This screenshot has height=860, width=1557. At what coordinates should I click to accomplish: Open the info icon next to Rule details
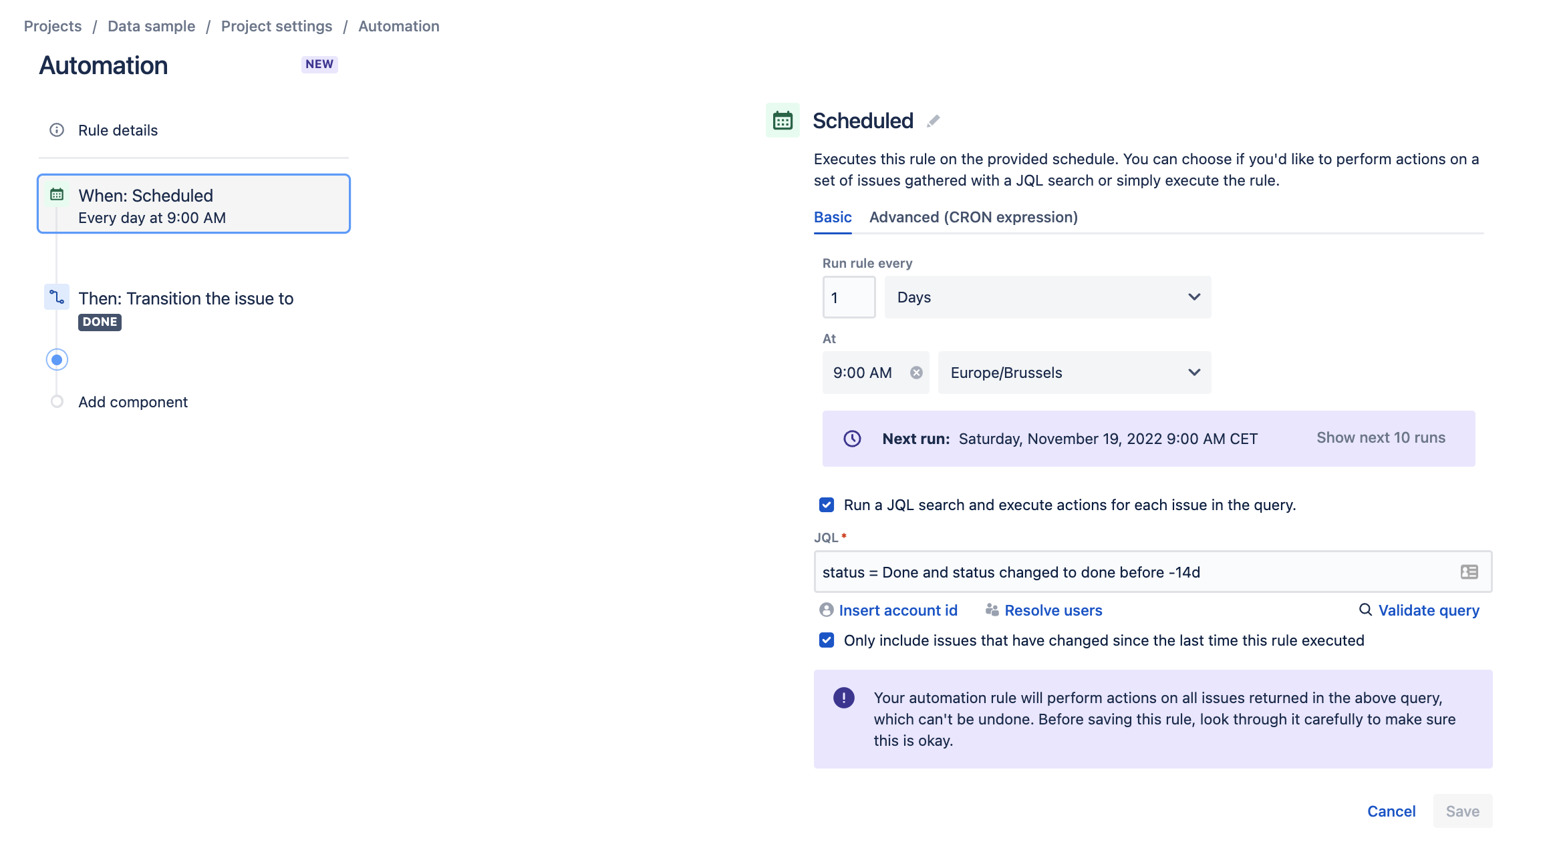coord(56,130)
